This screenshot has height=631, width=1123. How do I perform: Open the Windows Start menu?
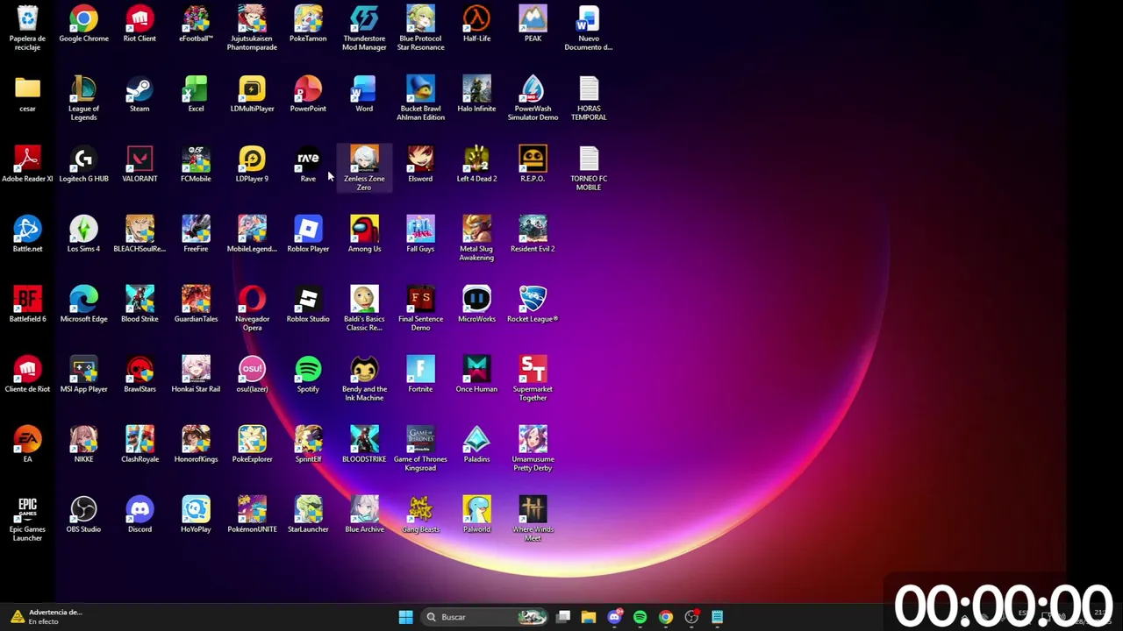click(405, 617)
